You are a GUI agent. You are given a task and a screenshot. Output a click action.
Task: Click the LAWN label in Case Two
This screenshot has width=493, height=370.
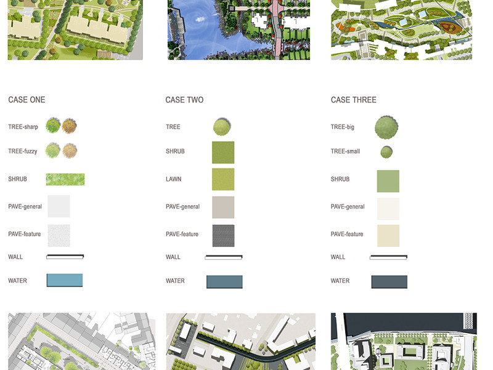pyautogui.click(x=174, y=179)
